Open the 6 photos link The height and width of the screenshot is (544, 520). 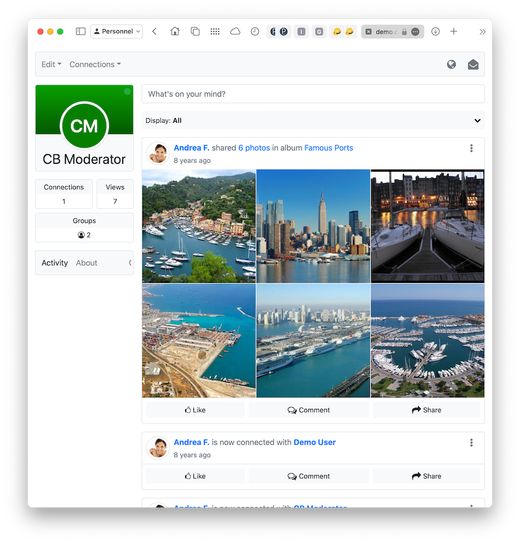point(254,148)
